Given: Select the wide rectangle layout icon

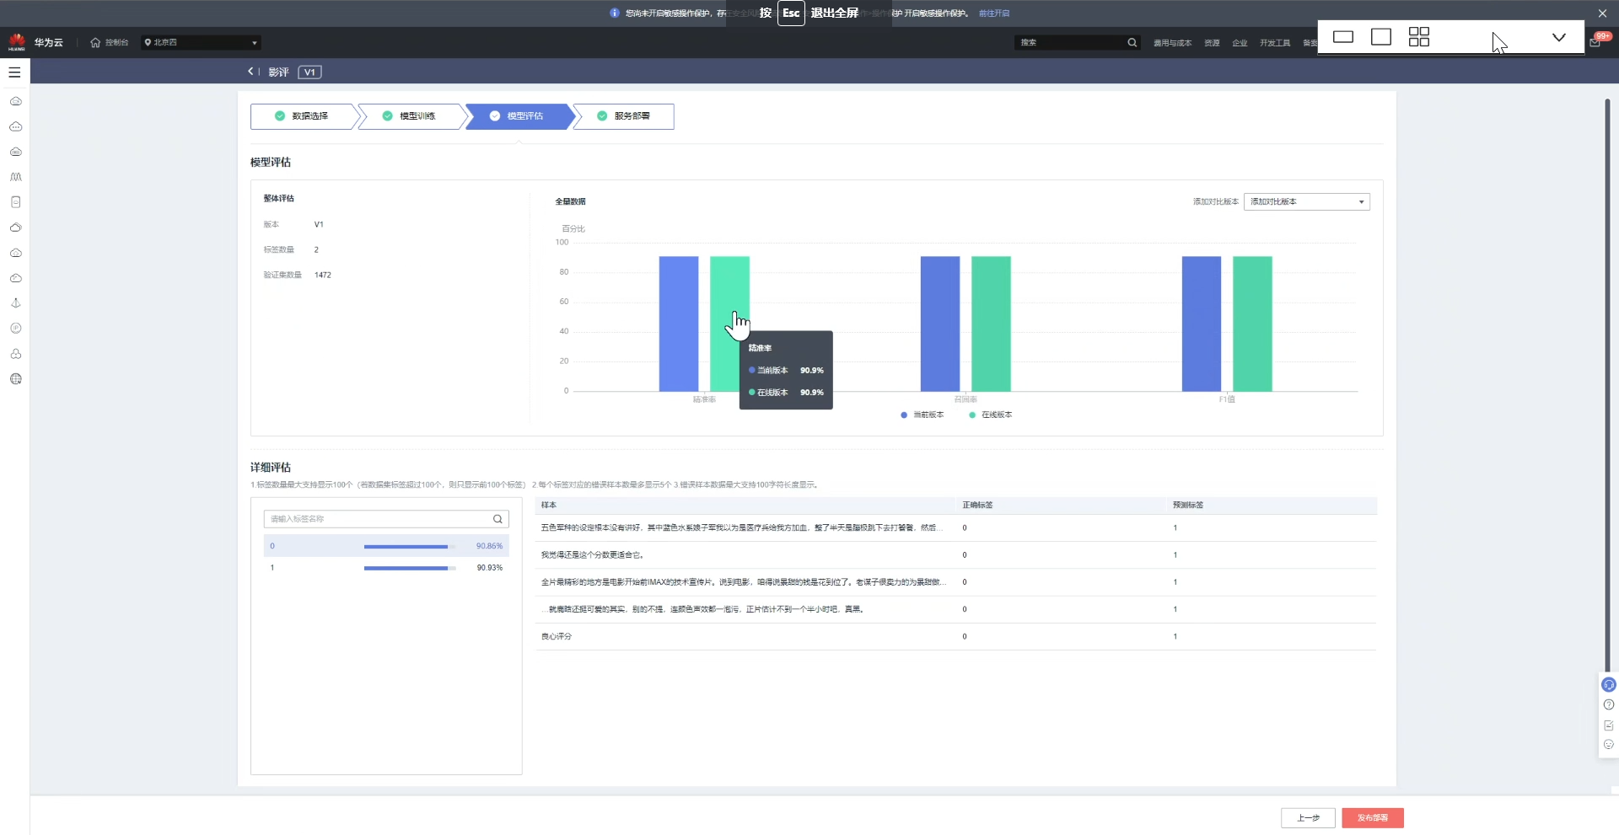Looking at the screenshot, I should (1343, 37).
